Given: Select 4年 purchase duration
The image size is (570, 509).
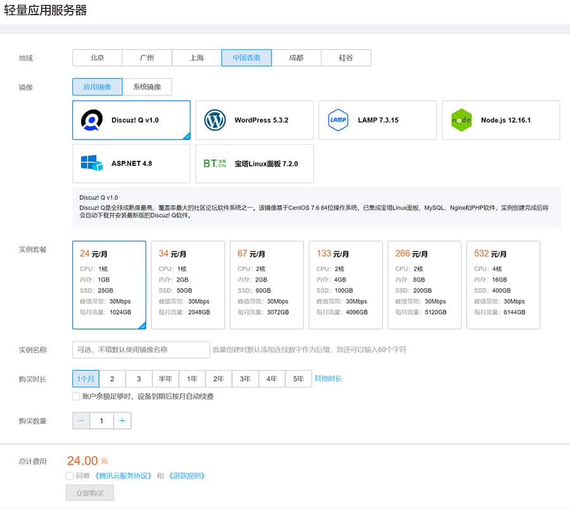Looking at the screenshot, I should (x=272, y=379).
